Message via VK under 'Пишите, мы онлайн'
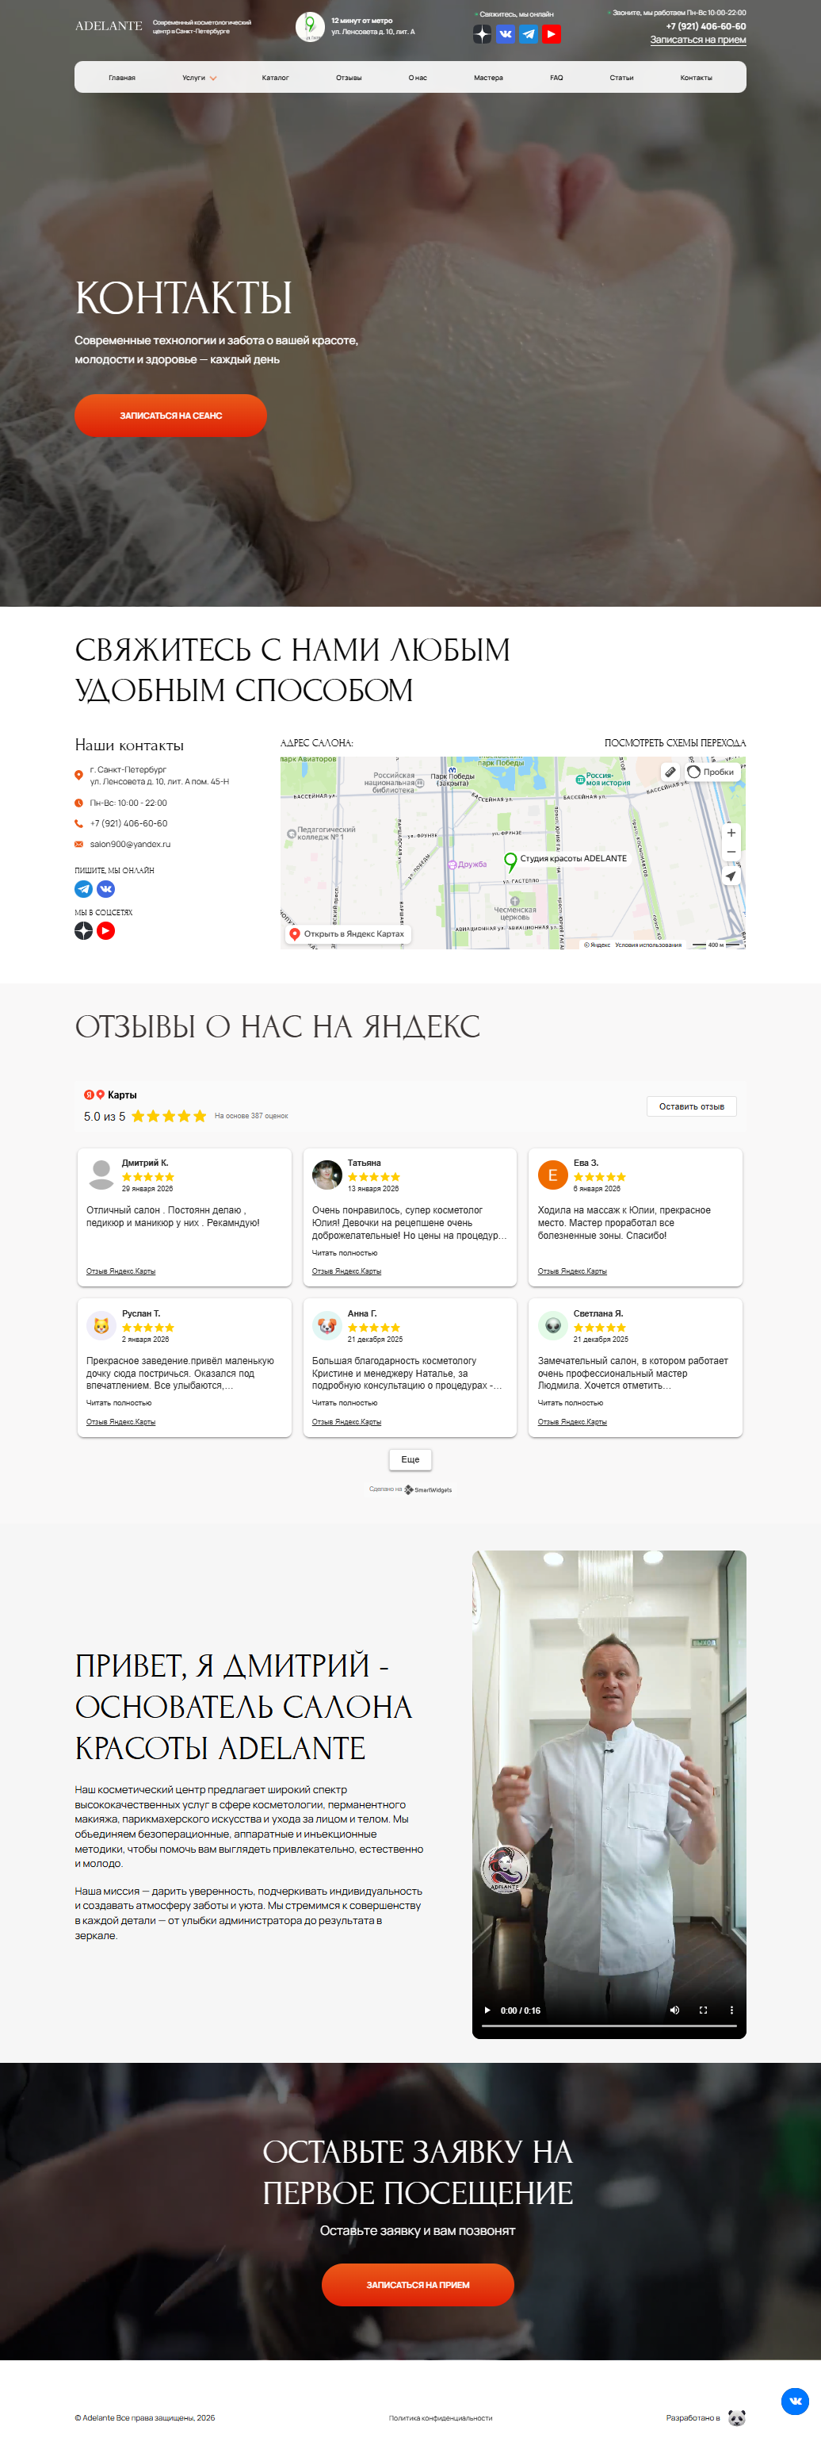This screenshot has width=821, height=2438. pos(106,889)
